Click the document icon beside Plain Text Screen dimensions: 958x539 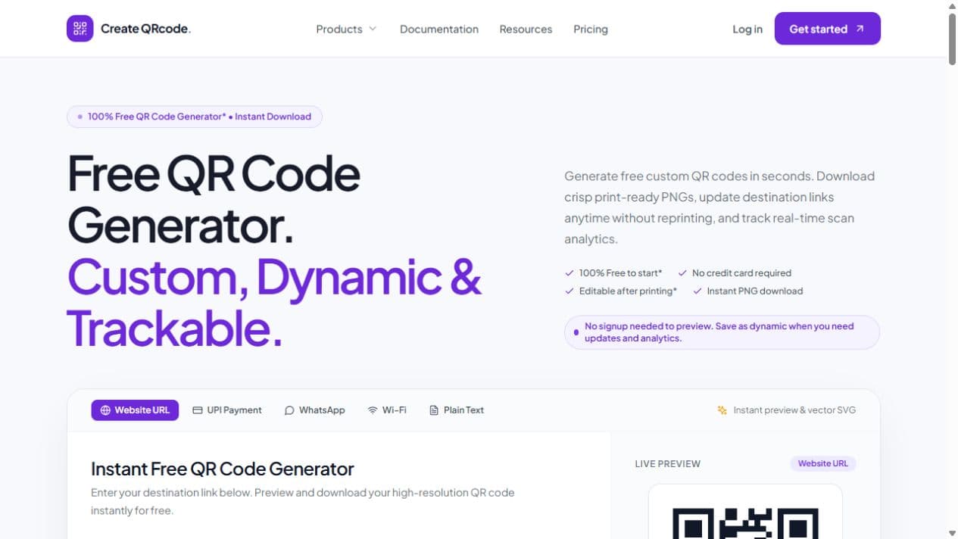coord(434,410)
